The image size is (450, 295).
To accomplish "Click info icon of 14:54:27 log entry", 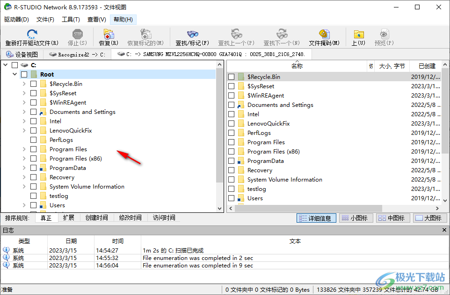I will [x=6, y=250].
